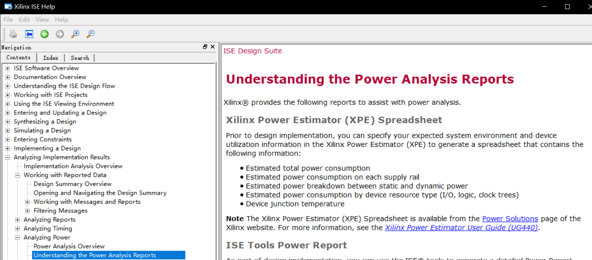Collapse the Working with Reported Data section
The height and width of the screenshot is (260, 592).
(x=17, y=175)
